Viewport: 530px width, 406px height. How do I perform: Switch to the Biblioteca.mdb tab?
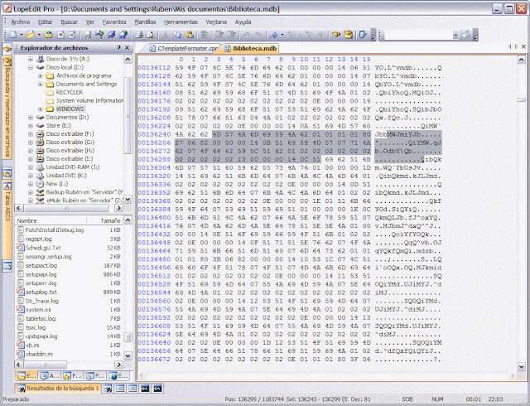251,48
